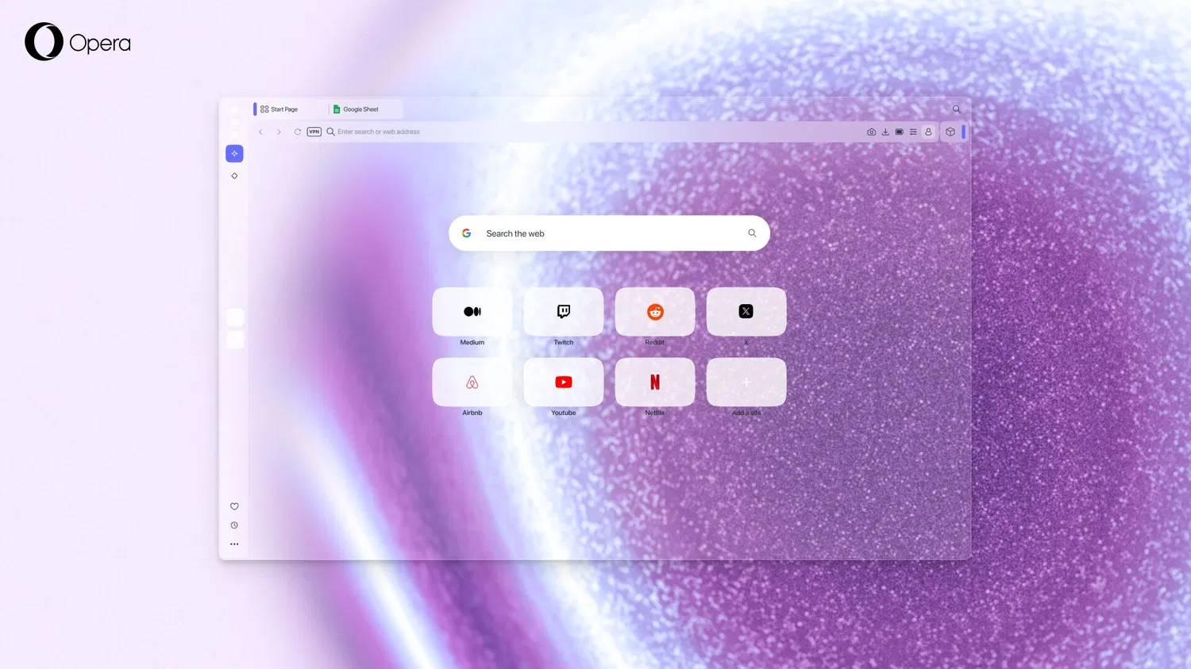
Task: Click the 'Search the web' Google search box
Action: click(609, 233)
